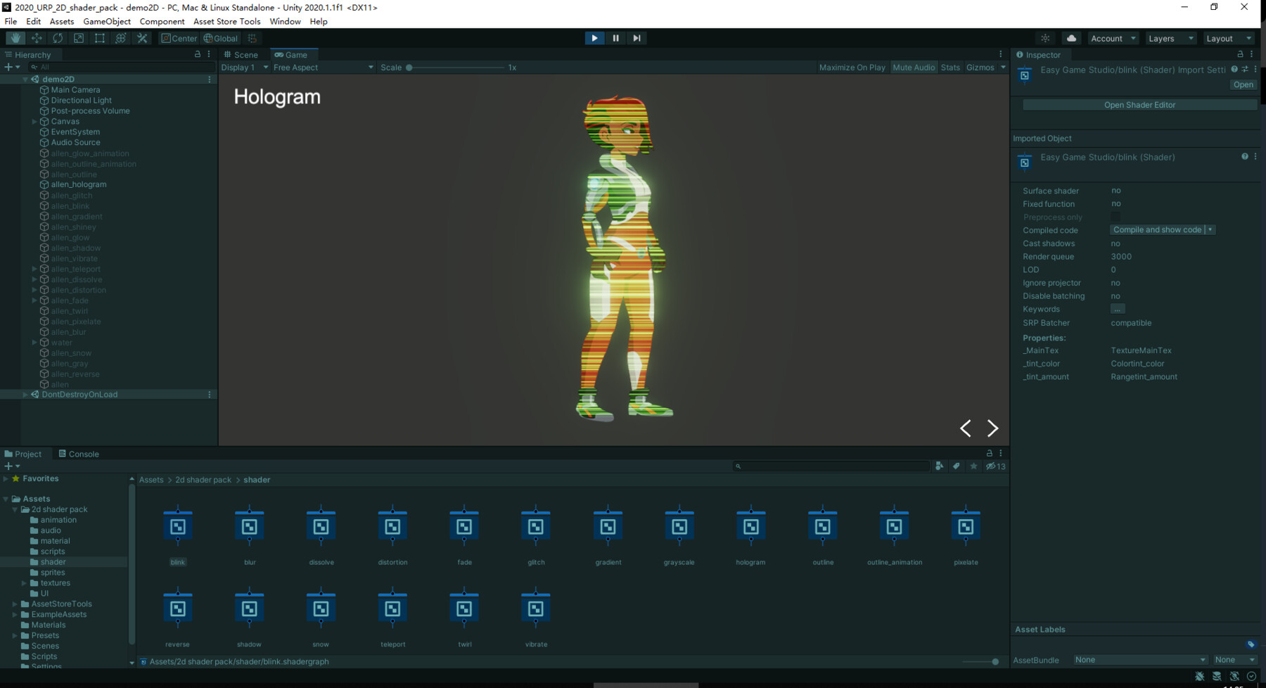Switch to the Scene tab
This screenshot has height=688, width=1266.
coord(243,54)
